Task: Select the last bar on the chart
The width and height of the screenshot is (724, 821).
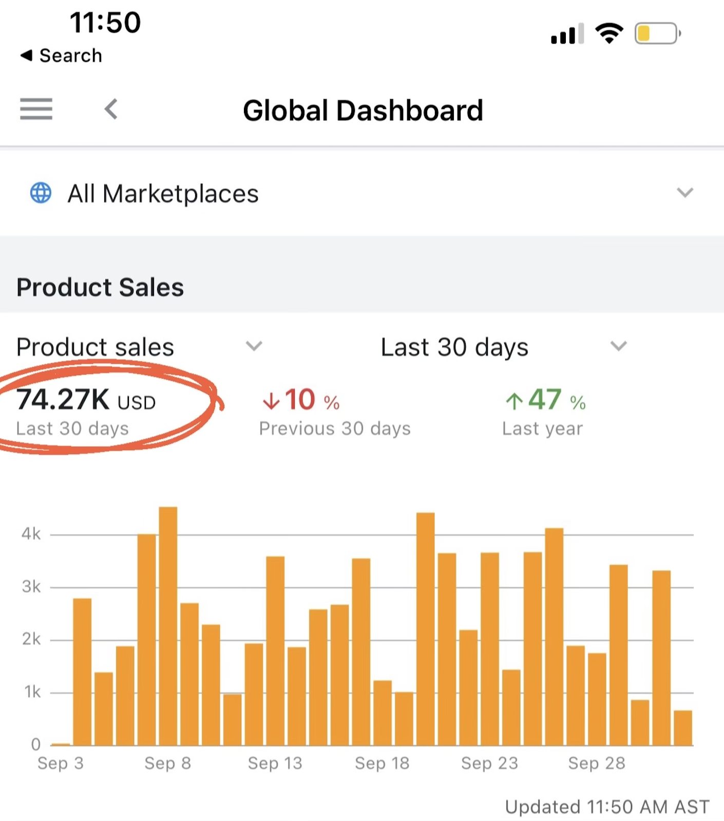Action: click(682, 727)
